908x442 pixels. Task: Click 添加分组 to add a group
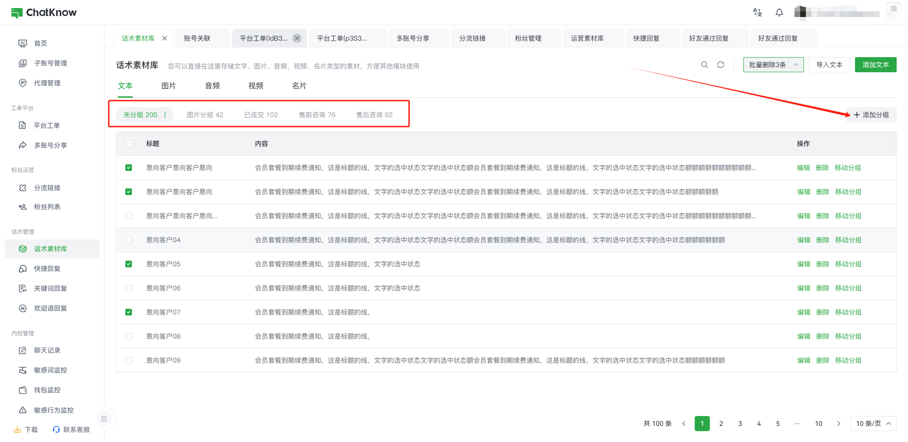tap(871, 115)
